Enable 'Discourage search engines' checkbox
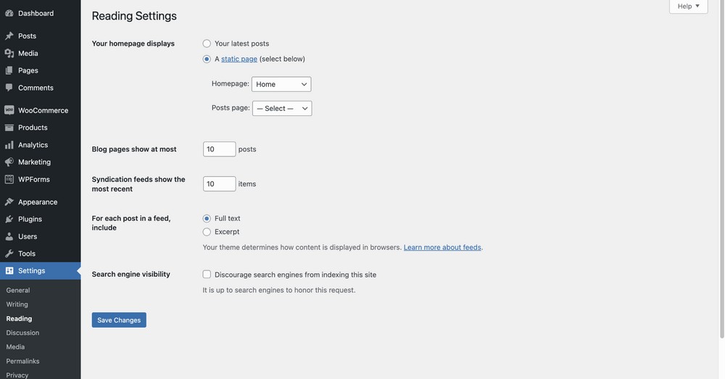Screen dimensions: 725x379 pyautogui.click(x=207, y=275)
